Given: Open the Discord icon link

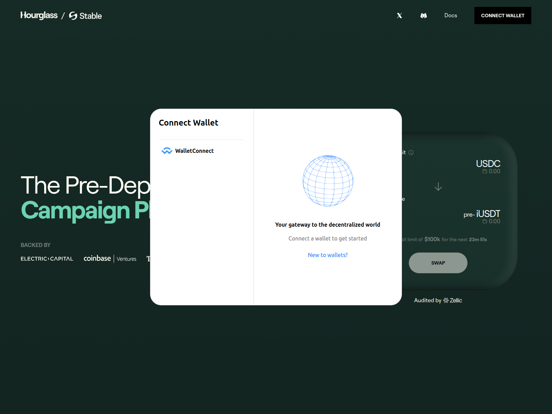Looking at the screenshot, I should pos(424,16).
